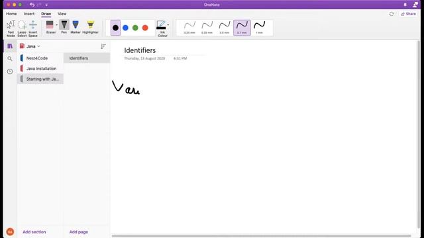Image resolution: width=424 pixels, height=238 pixels.
Task: Select the Highlighter tool
Action: pyautogui.click(x=90, y=27)
